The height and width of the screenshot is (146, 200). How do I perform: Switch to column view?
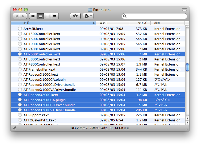pyautogui.click(x=48, y=16)
